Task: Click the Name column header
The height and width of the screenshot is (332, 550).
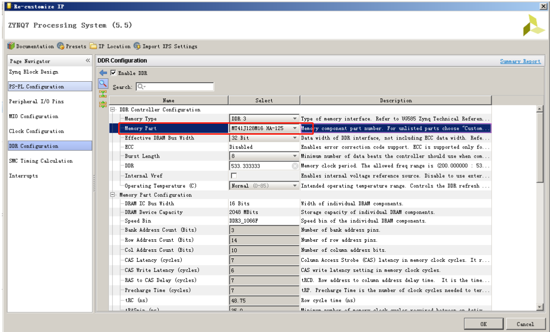Action: 169,100
